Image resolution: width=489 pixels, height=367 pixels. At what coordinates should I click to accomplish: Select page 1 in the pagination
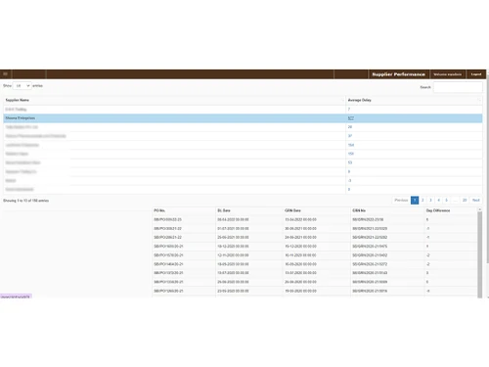[x=415, y=200]
